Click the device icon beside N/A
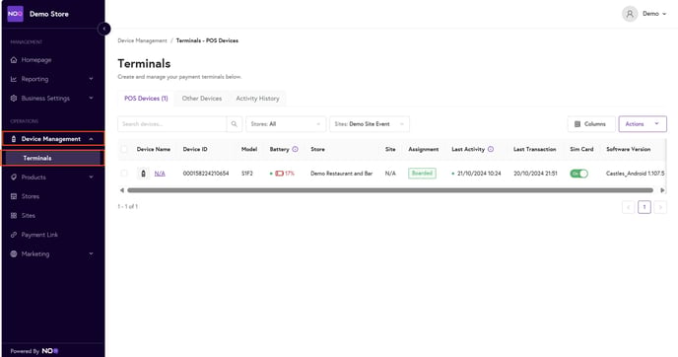This screenshot has width=678, height=357. coord(144,174)
